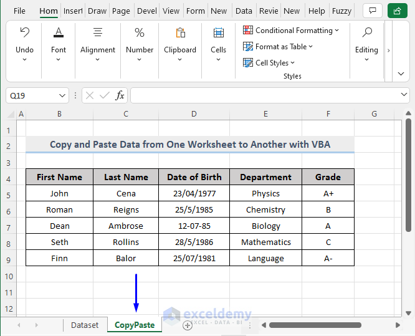Open the Editing search icon

[366, 33]
